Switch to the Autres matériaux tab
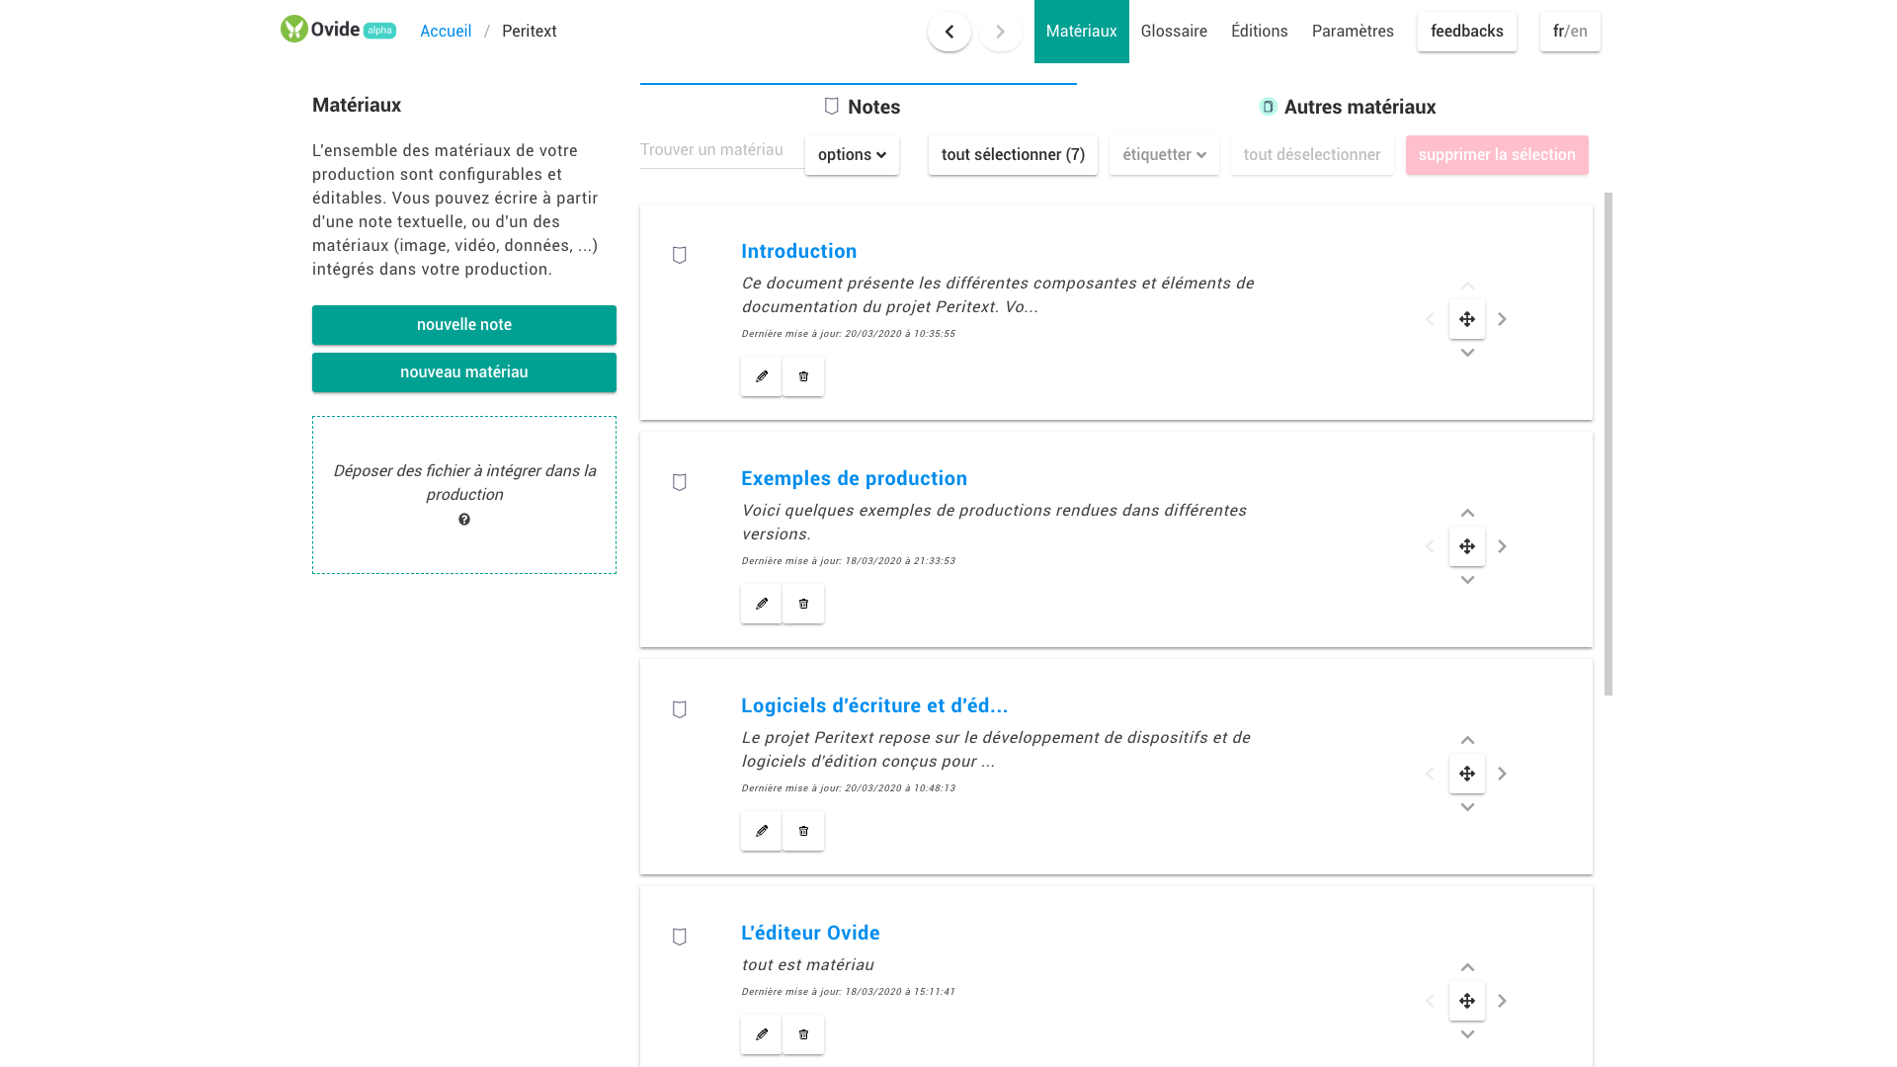The height and width of the screenshot is (1067, 1897). click(1348, 107)
